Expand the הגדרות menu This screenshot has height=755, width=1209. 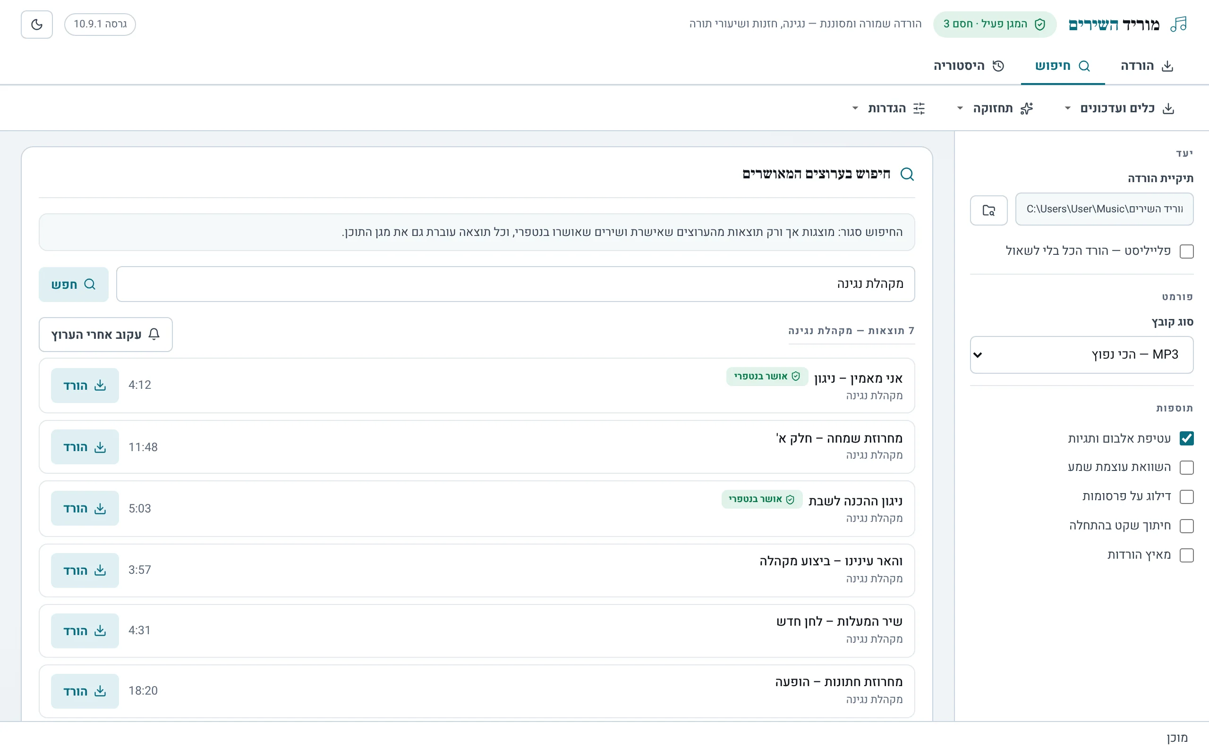pyautogui.click(x=889, y=109)
